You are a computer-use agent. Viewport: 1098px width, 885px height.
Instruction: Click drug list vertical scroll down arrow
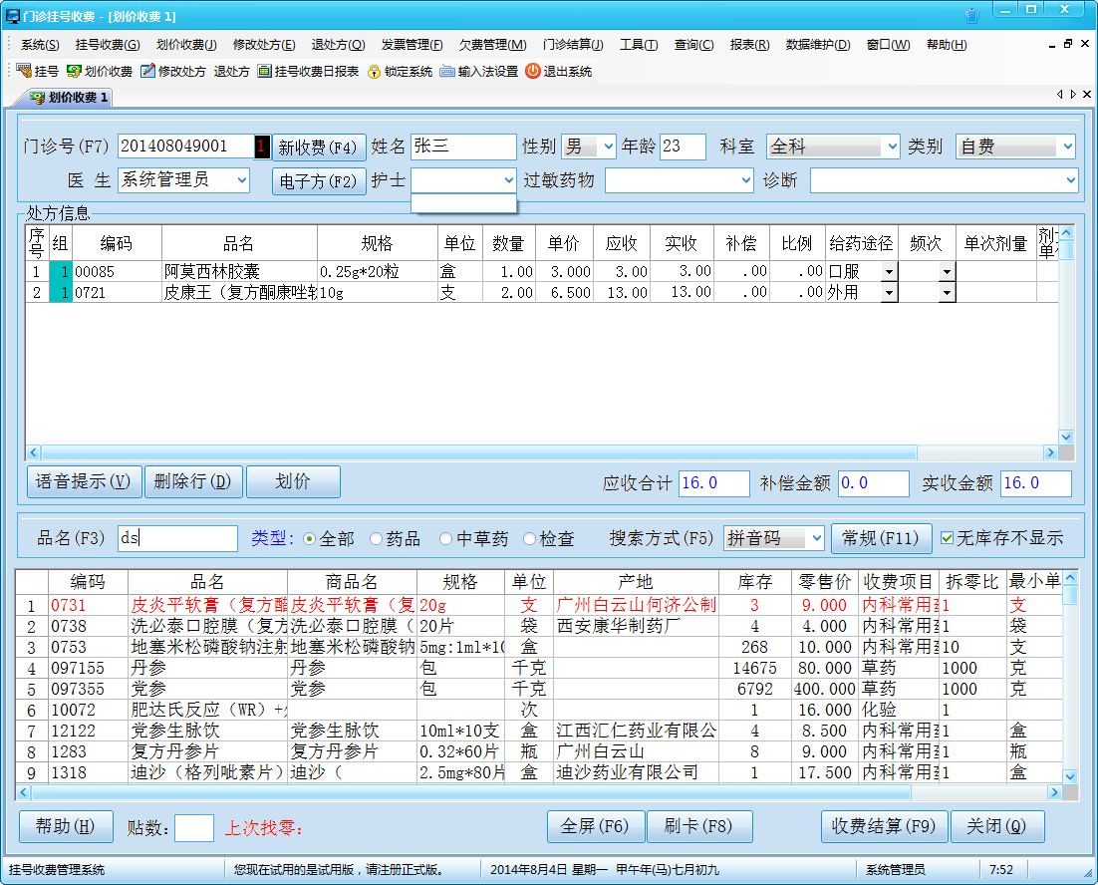click(x=1069, y=775)
